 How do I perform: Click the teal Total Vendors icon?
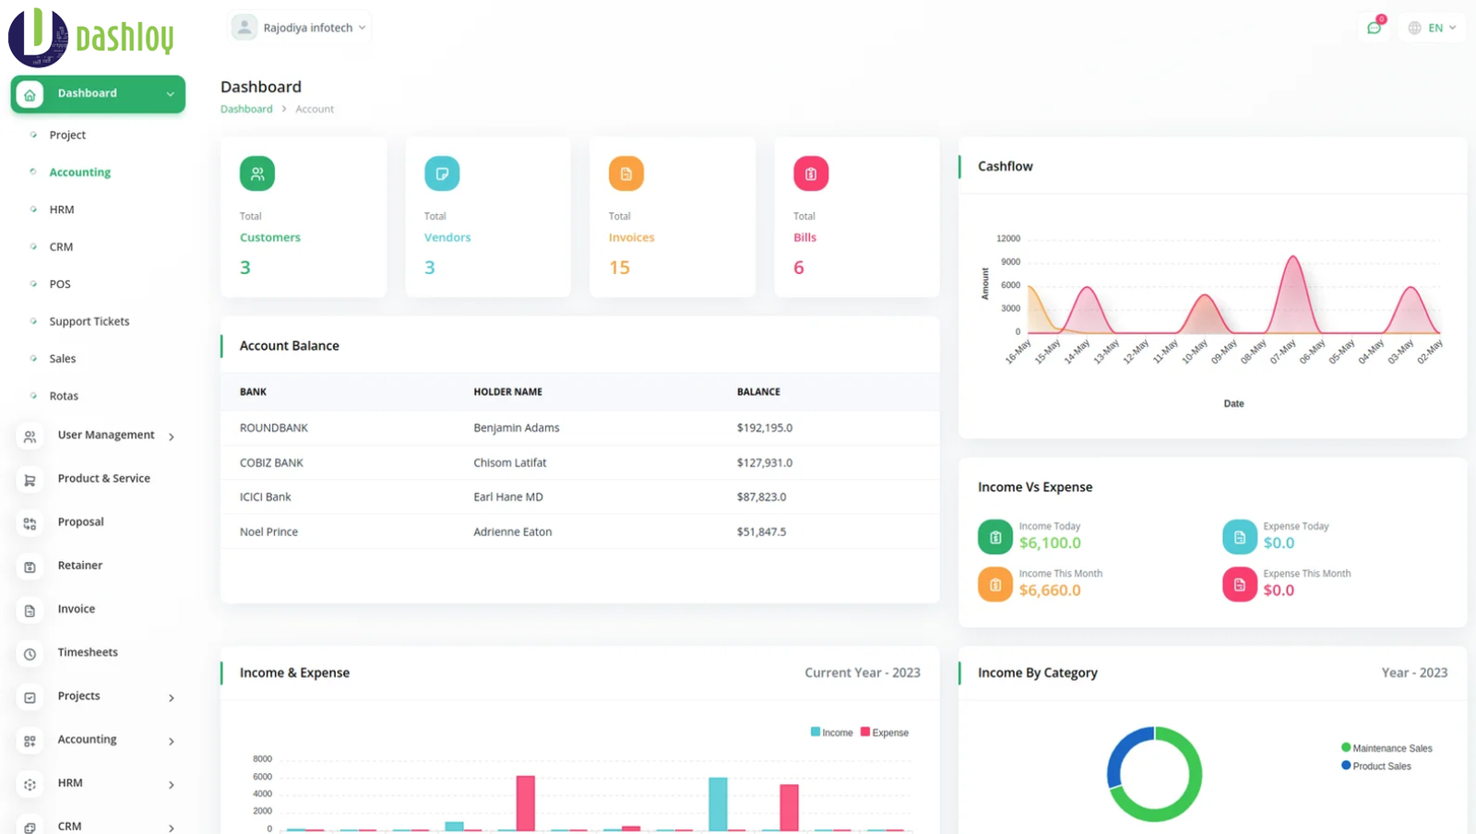click(442, 173)
